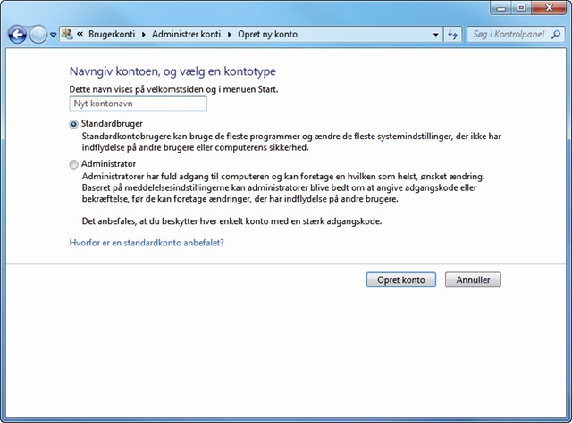Click the double chevron before Brugerkonti
The width and height of the screenshot is (572, 423).
pyautogui.click(x=80, y=34)
